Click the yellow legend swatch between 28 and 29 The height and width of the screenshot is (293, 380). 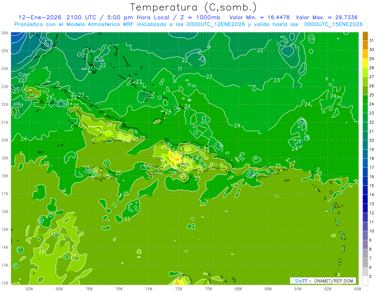(365, 63)
